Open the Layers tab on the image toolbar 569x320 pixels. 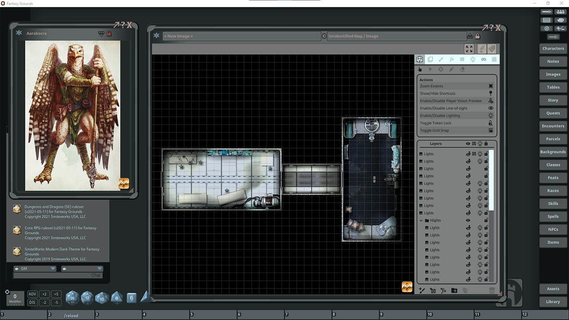click(430, 59)
